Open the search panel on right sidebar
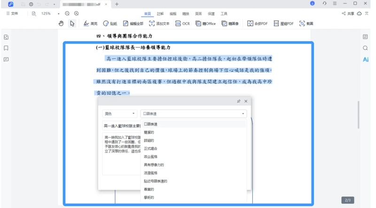Screen dimensions: 376x208 365,48
